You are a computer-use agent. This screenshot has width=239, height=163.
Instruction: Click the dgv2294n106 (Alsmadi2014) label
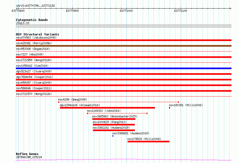coord(80,105)
